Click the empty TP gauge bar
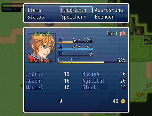152x116 pixels. click(x=75, y=56)
